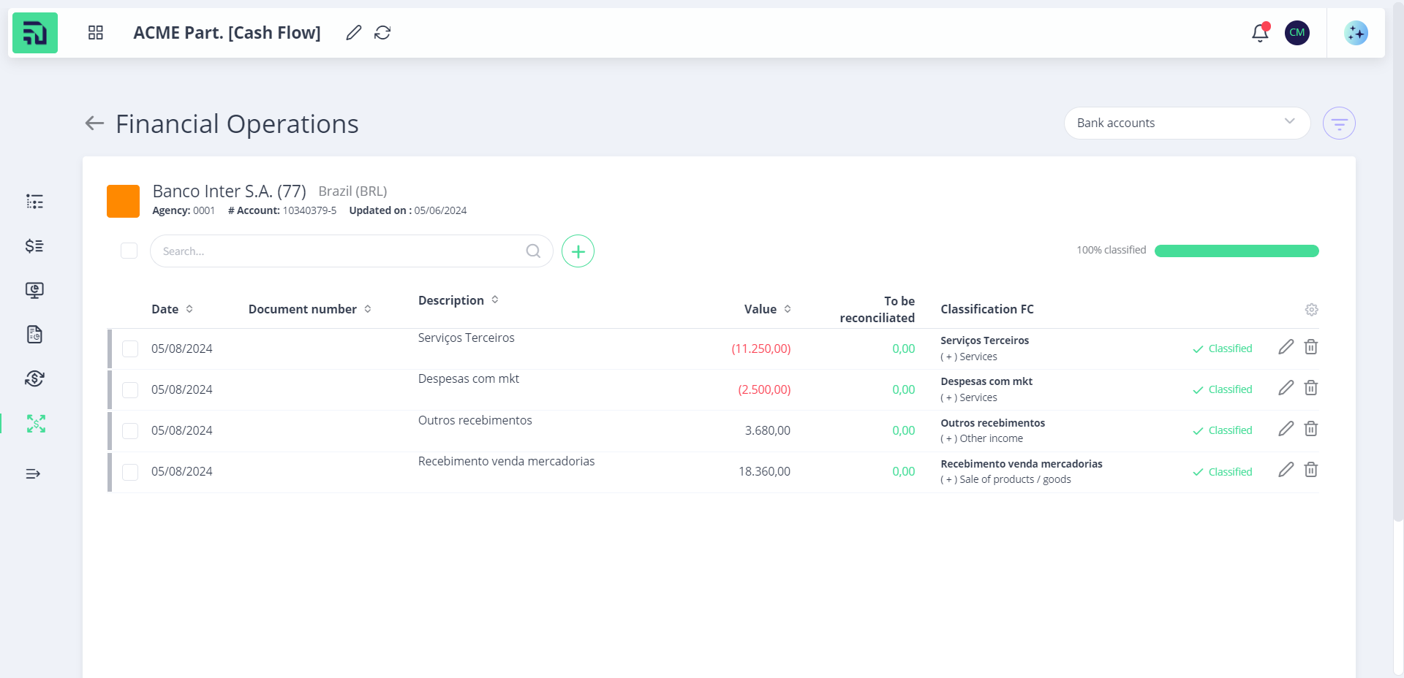Click the value 18.360,00
1404x678 pixels.
pyautogui.click(x=764, y=471)
